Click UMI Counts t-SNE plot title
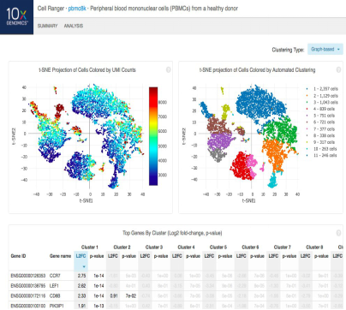This screenshot has height=310, width=346. pos(87,70)
